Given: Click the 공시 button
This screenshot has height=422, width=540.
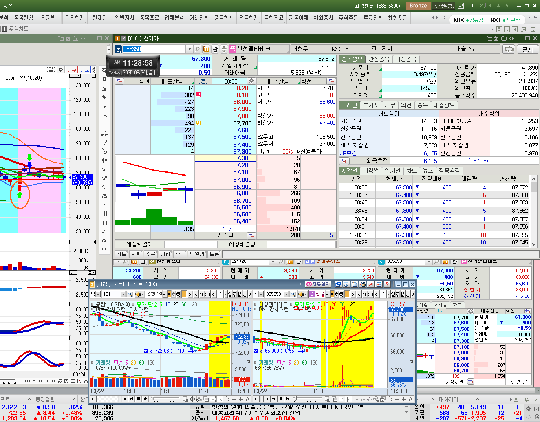Looking at the screenshot, I should click(527, 49).
